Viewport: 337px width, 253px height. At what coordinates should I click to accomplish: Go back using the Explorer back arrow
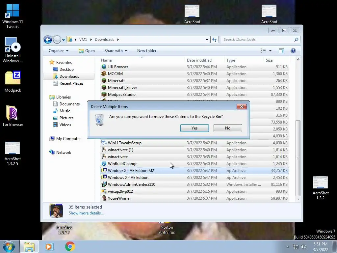click(48, 40)
